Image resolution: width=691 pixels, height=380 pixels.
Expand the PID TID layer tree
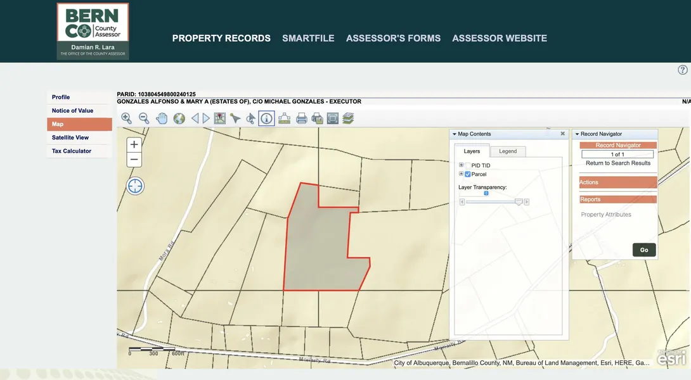[x=462, y=165]
